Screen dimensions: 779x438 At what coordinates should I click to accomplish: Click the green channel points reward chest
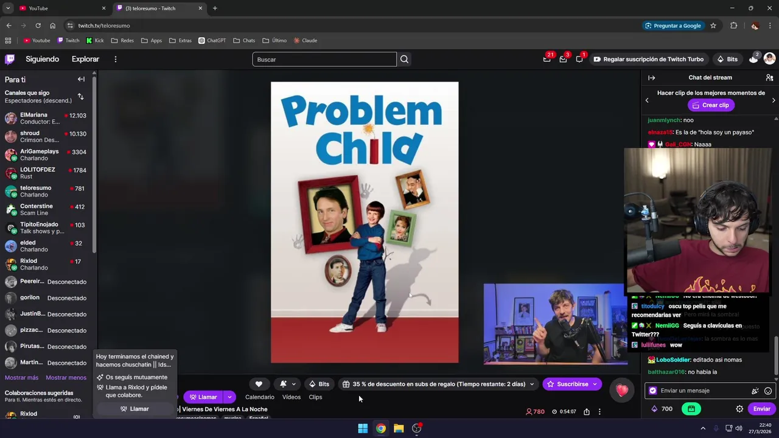(x=691, y=409)
